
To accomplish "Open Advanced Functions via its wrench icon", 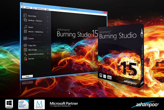I will tap(25, 54).
